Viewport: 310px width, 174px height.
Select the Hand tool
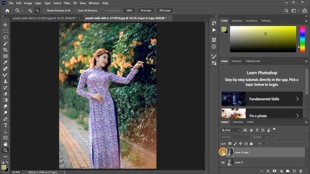coord(5,144)
